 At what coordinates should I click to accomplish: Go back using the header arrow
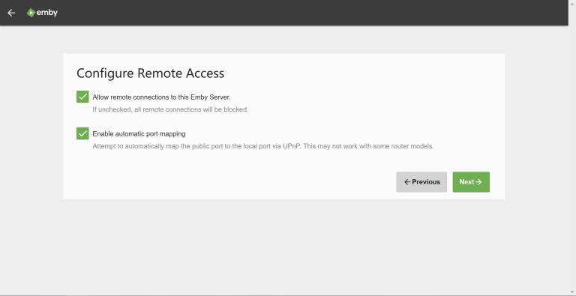(11, 13)
